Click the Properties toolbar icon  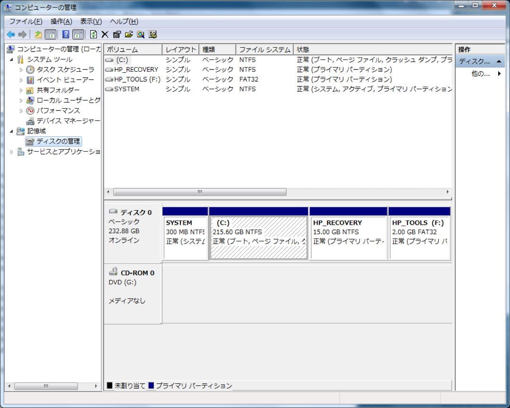[117, 34]
